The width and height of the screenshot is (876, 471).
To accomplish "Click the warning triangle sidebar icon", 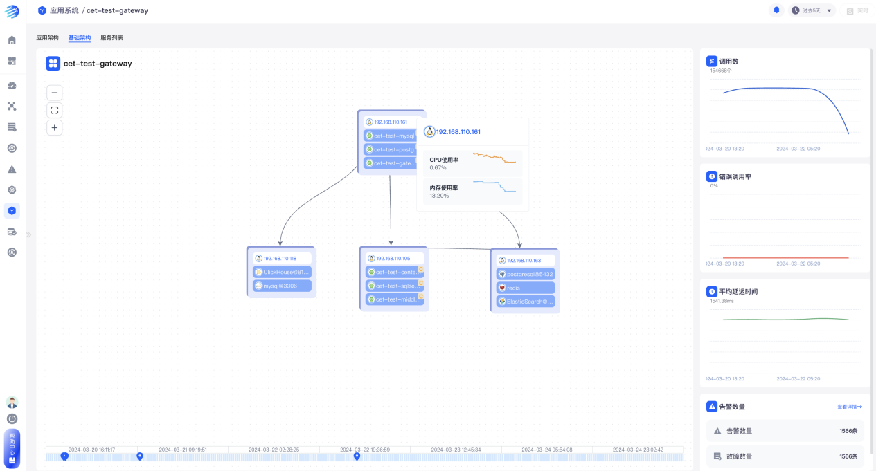I will pyautogui.click(x=12, y=169).
